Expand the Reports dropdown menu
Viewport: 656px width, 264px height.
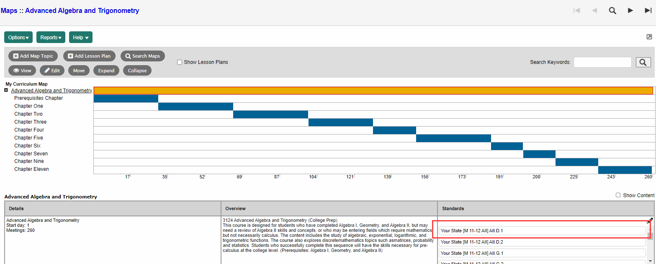[51, 38]
